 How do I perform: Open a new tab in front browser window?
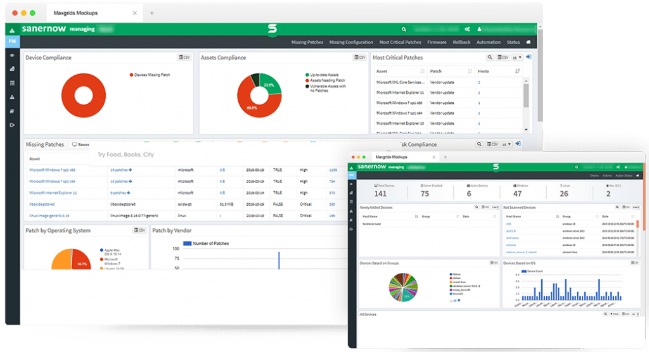point(446,157)
